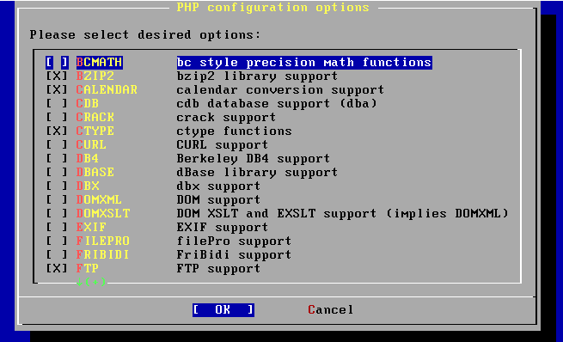
Task: Check the FILEPRO option checkbox
Action: pyautogui.click(x=57, y=241)
